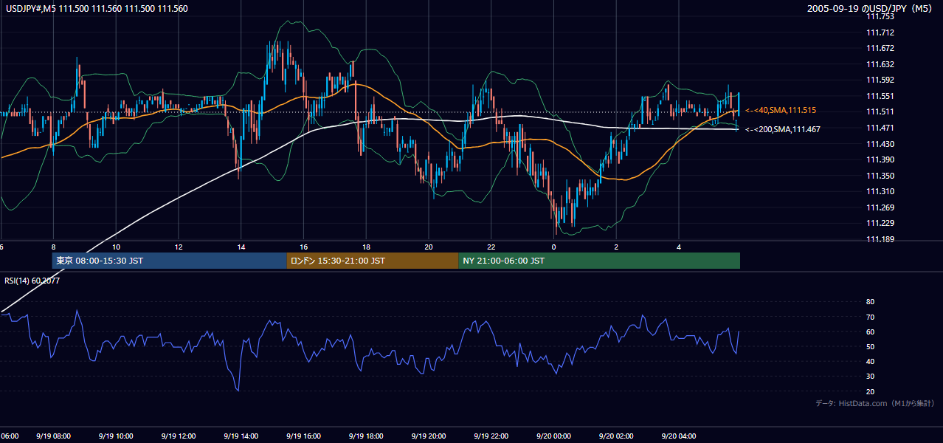Click price axis value 111.471
The height and width of the screenshot is (443, 943).
pyautogui.click(x=880, y=128)
